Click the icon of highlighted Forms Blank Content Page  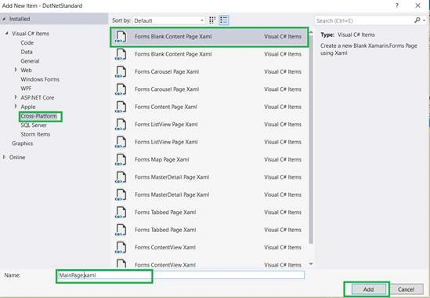tap(121, 37)
